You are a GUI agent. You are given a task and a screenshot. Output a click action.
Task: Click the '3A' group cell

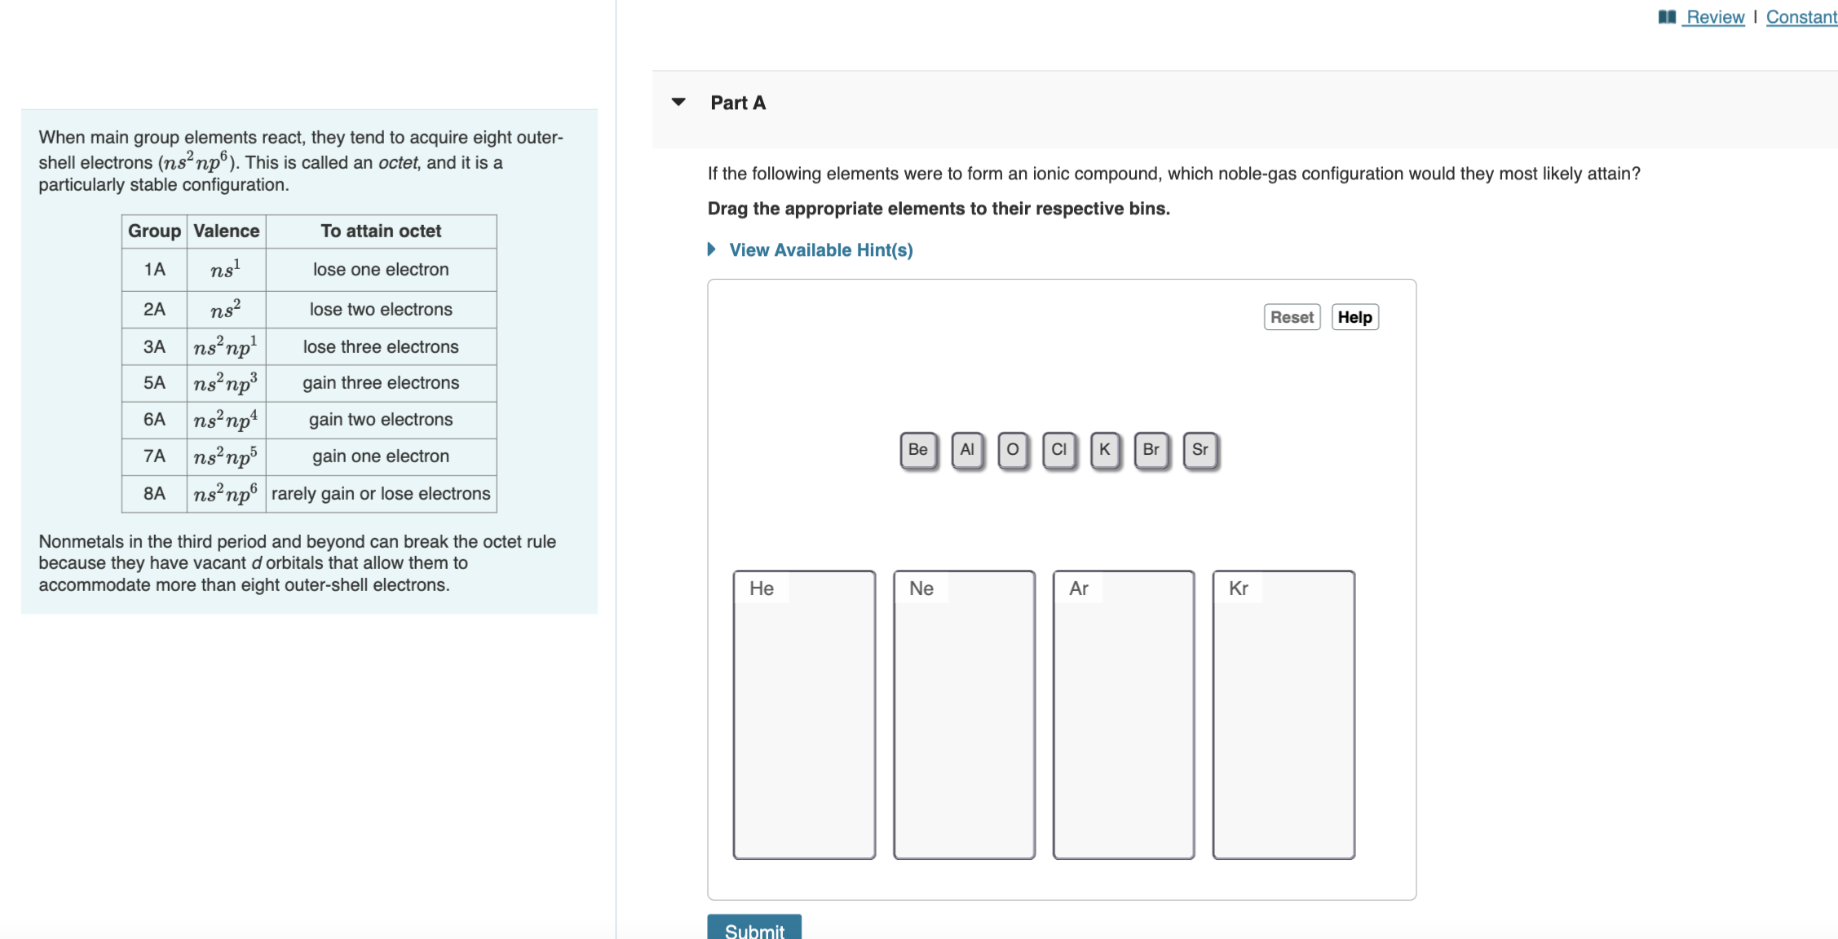tap(154, 347)
